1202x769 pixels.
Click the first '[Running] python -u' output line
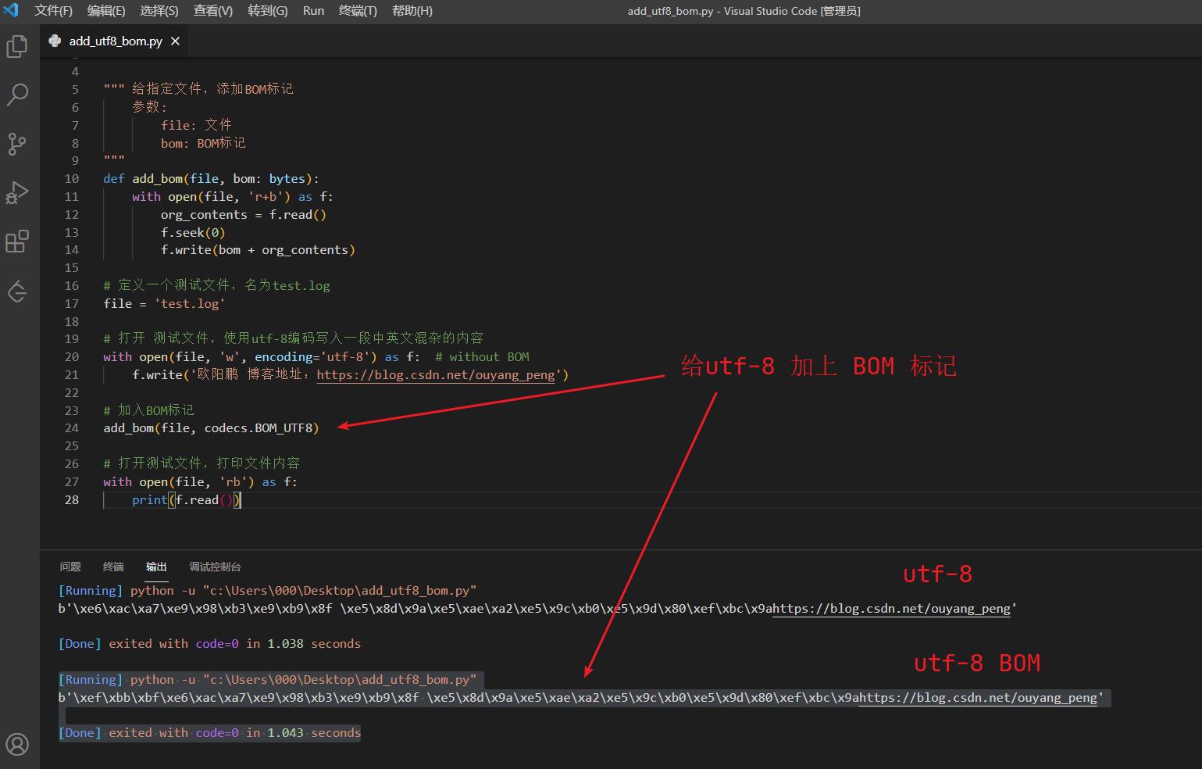pyautogui.click(x=267, y=591)
